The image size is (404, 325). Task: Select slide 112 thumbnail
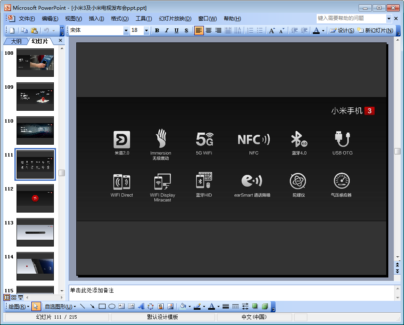[x=35, y=199]
